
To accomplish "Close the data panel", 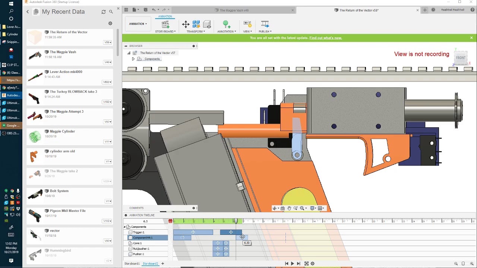I will pos(119,9).
